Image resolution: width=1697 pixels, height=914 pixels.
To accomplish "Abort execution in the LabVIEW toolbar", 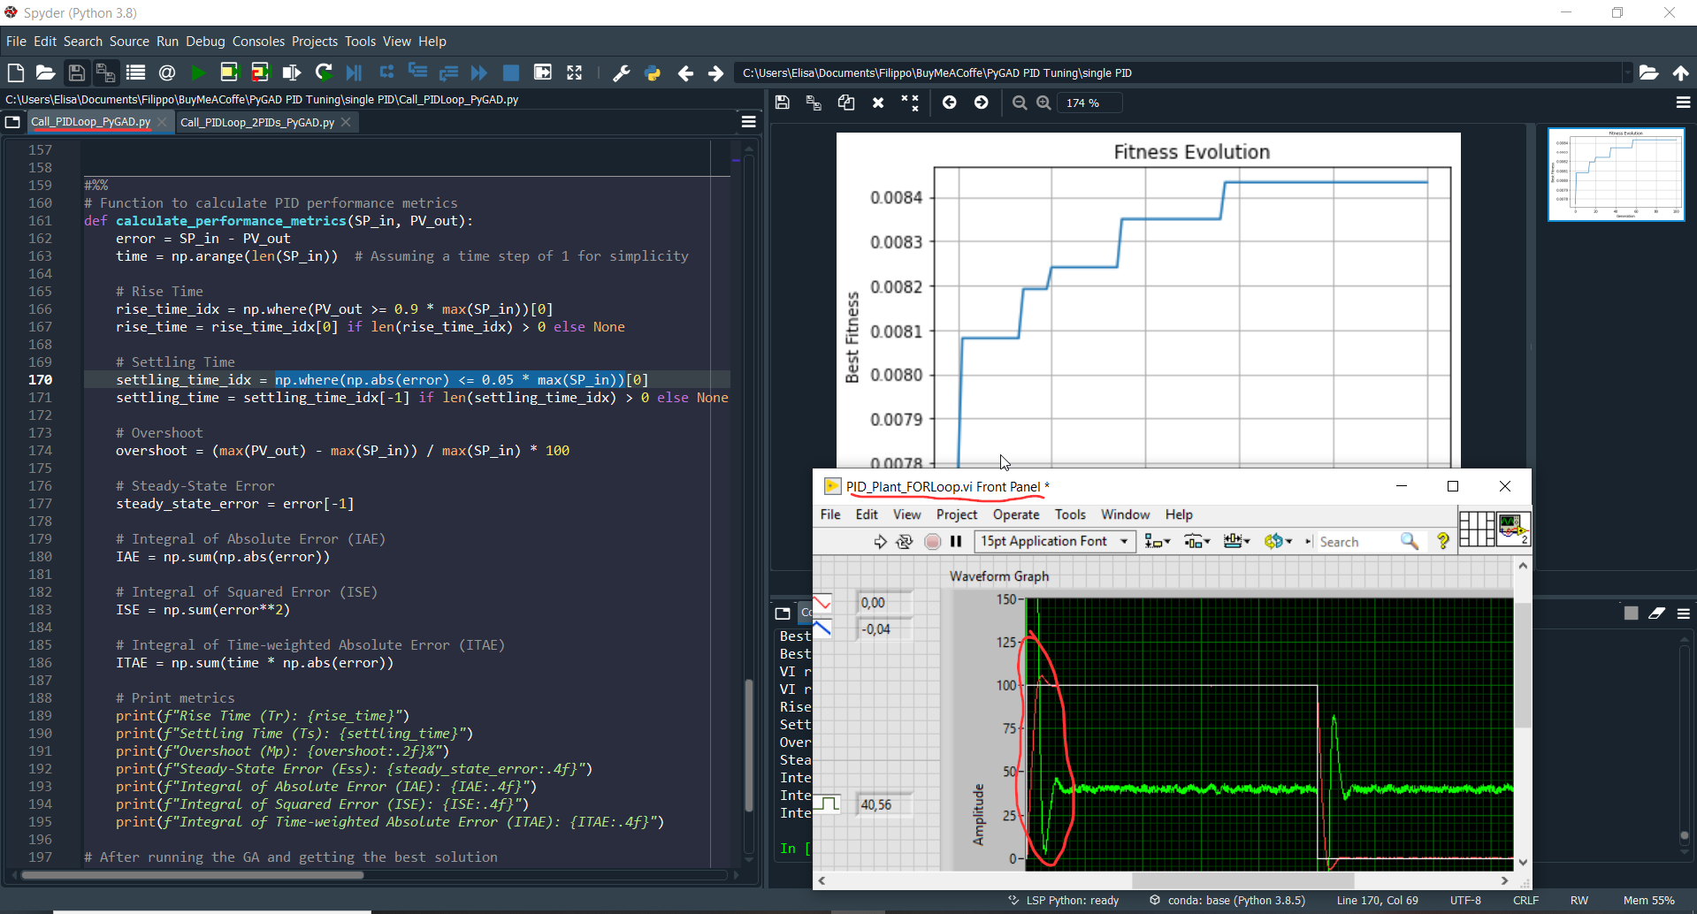I will tap(932, 542).
